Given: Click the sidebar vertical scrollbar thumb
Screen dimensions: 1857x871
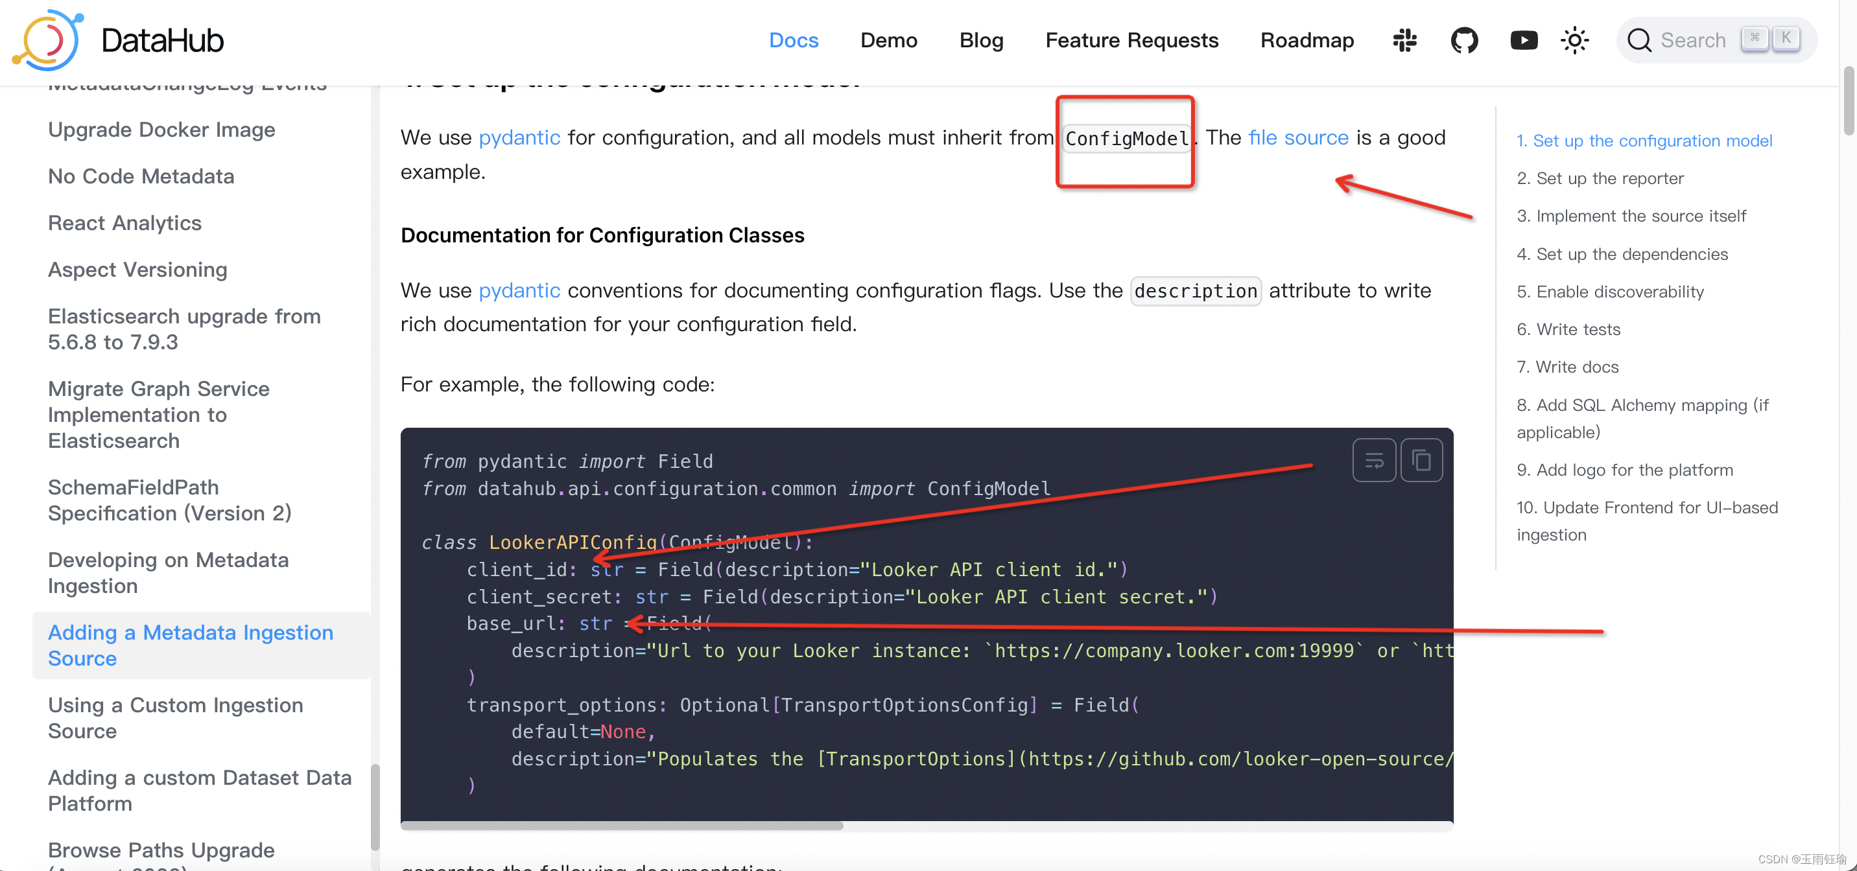Looking at the screenshot, I should (x=375, y=807).
